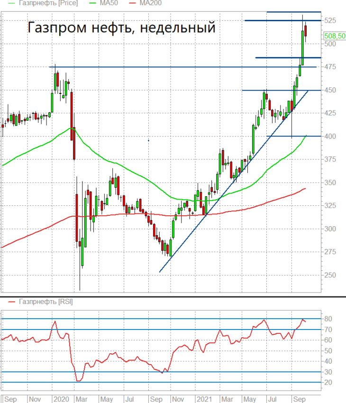Click the 375 price axis label
Screen dimensions: 346x403
point(330,159)
